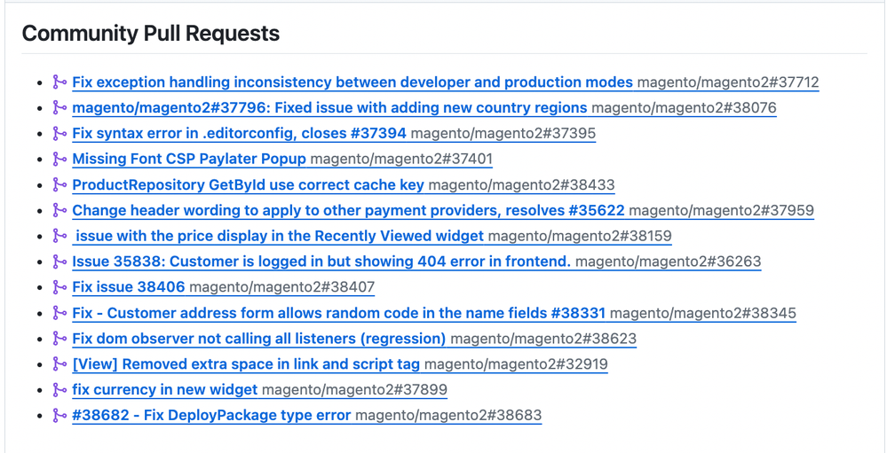The image size is (887, 453).
Task: Open the 'Fixed issue with adding new country regions' link
Action: point(329,108)
